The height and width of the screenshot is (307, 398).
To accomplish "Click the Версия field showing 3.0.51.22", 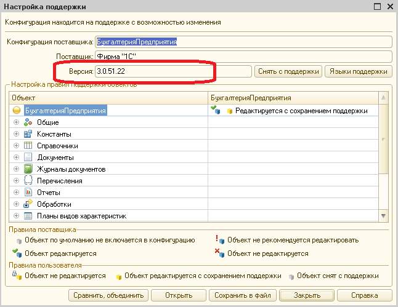I will coord(173,71).
